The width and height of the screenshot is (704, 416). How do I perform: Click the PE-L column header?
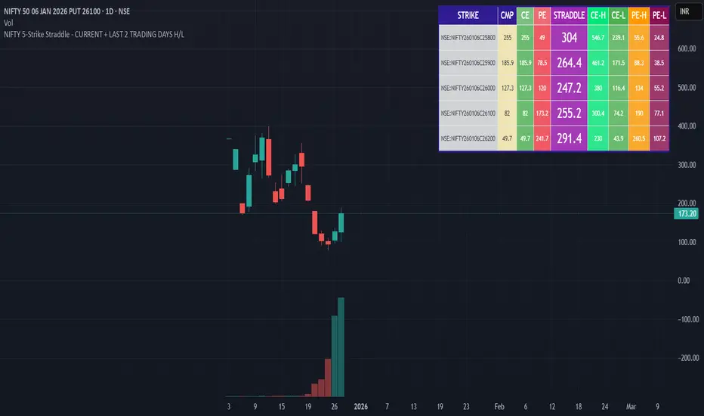[x=659, y=15]
